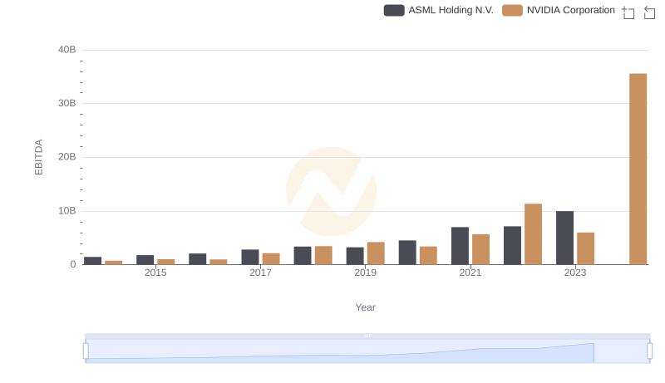The height and width of the screenshot is (383, 665).
Task: Click the ASML bar for 2017
Action: pyautogui.click(x=250, y=257)
